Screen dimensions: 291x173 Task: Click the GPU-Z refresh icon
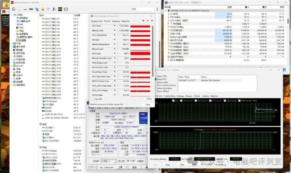[x=148, y=21]
